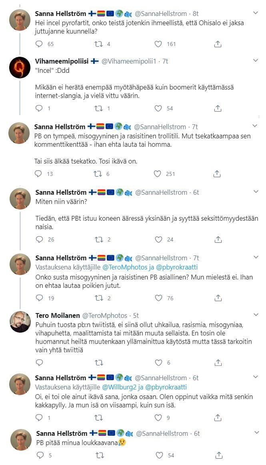The width and height of the screenshot is (266, 465).
Task: Share the 'Hei incel pyrofartit' tweet
Action: click(x=218, y=44)
